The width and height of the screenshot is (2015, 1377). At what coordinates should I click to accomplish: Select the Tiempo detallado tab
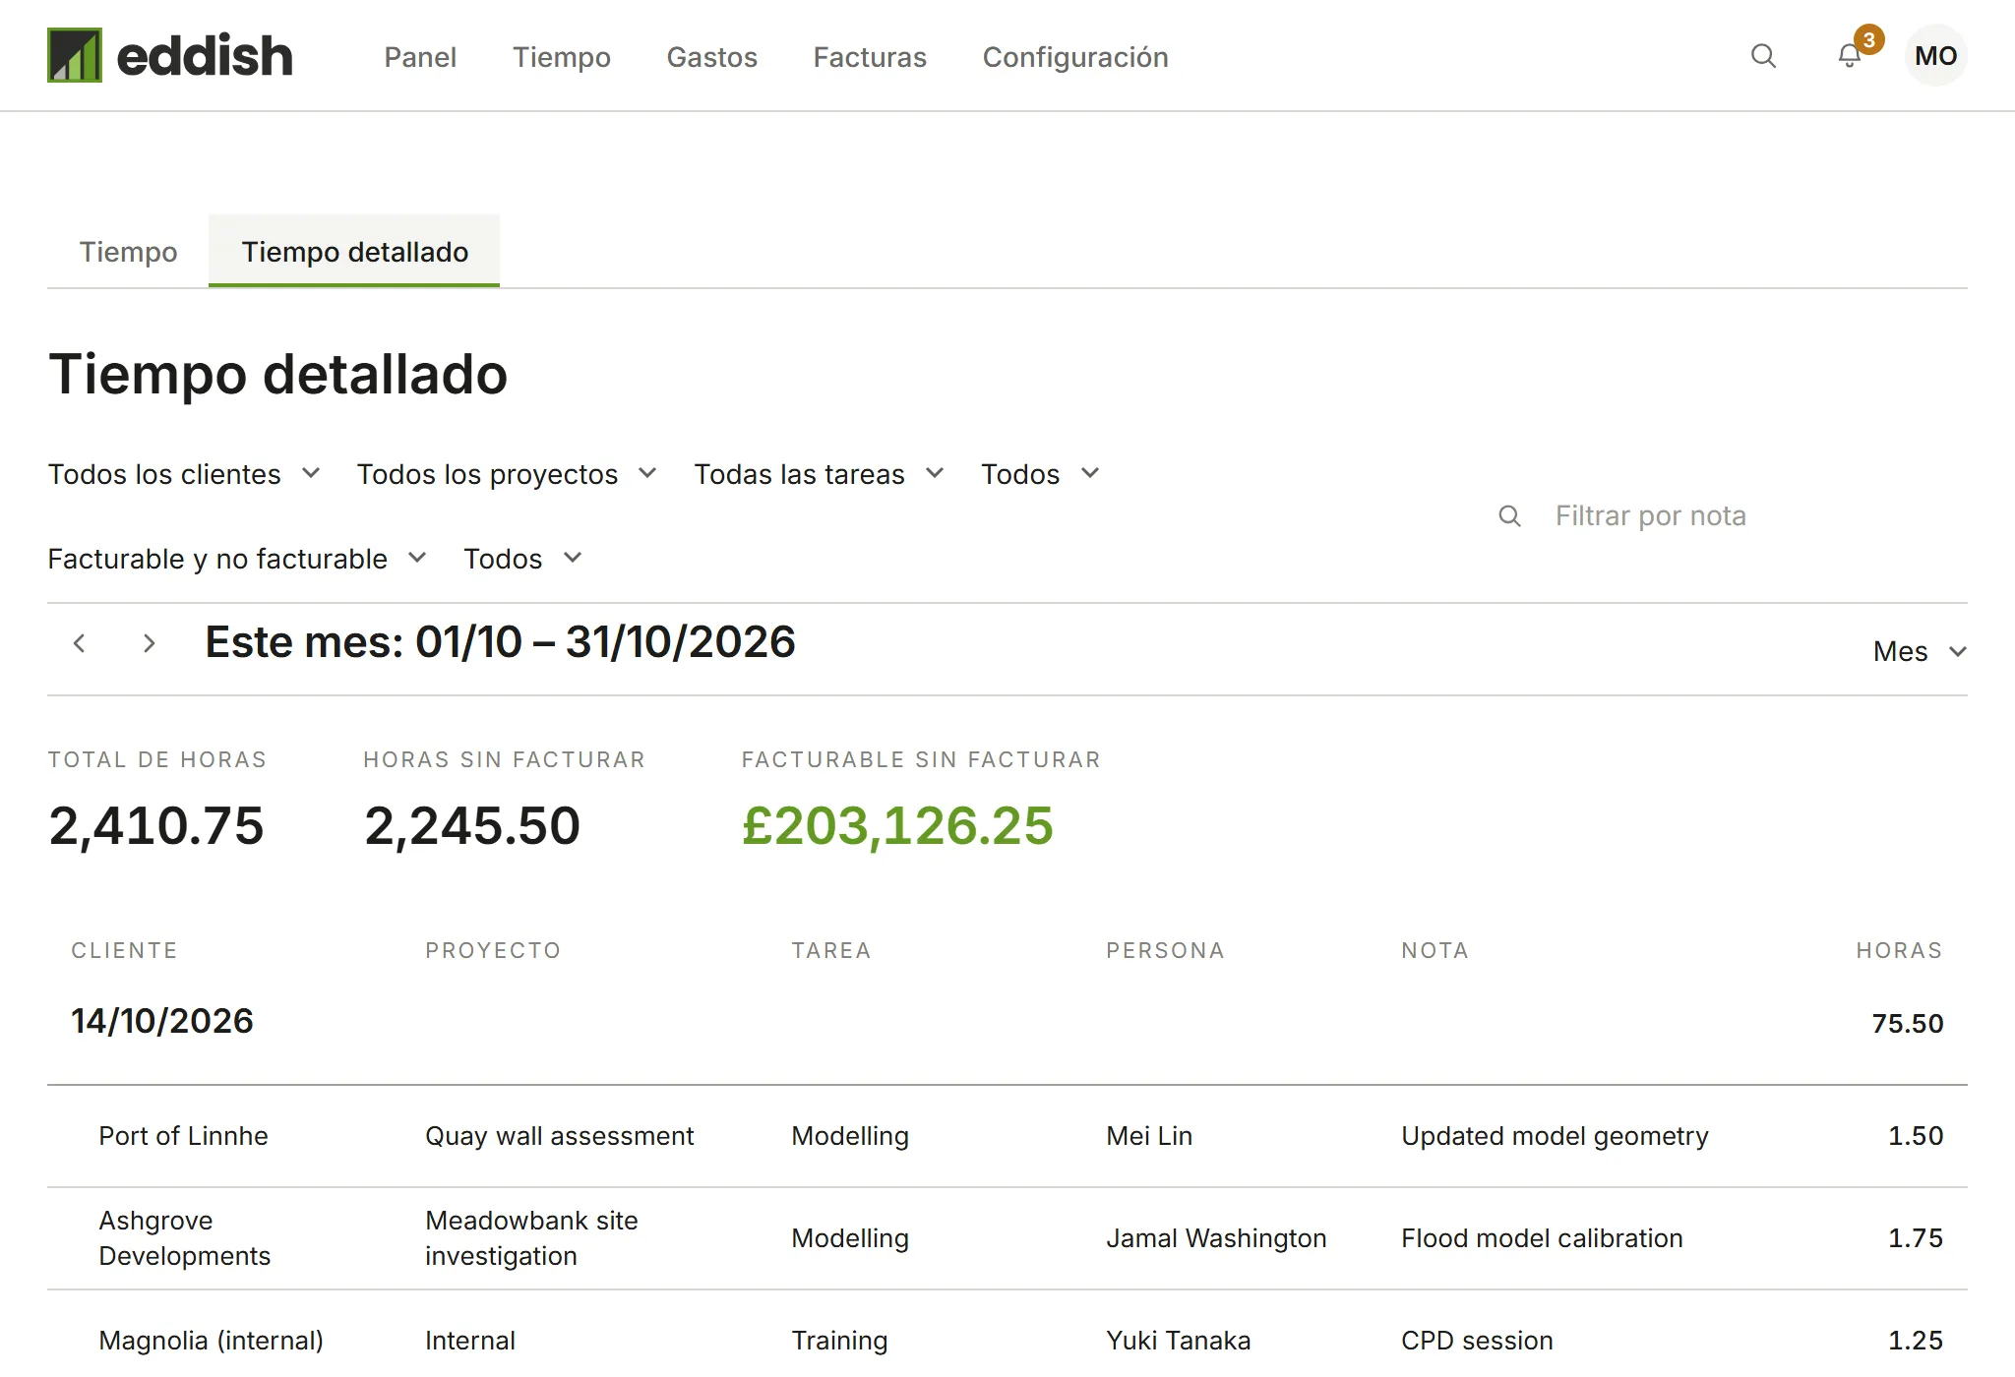click(354, 252)
